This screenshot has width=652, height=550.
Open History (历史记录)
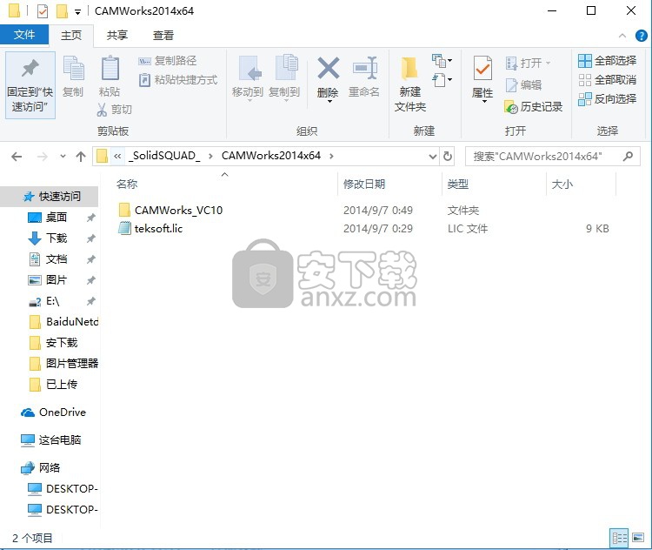click(534, 107)
